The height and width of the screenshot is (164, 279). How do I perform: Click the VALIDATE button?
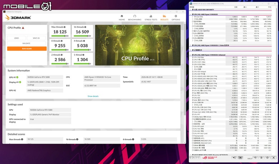26,43
